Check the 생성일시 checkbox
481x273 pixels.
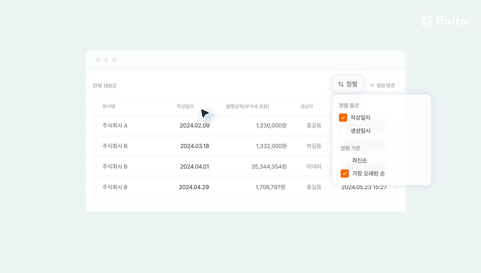click(343, 130)
